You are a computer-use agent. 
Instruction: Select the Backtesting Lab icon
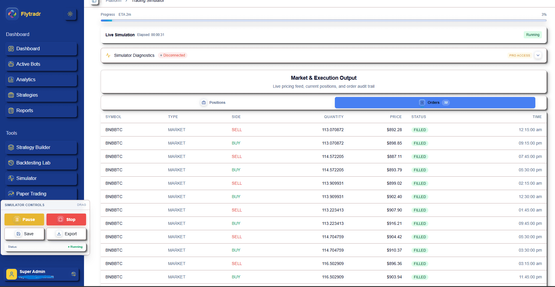(x=11, y=163)
